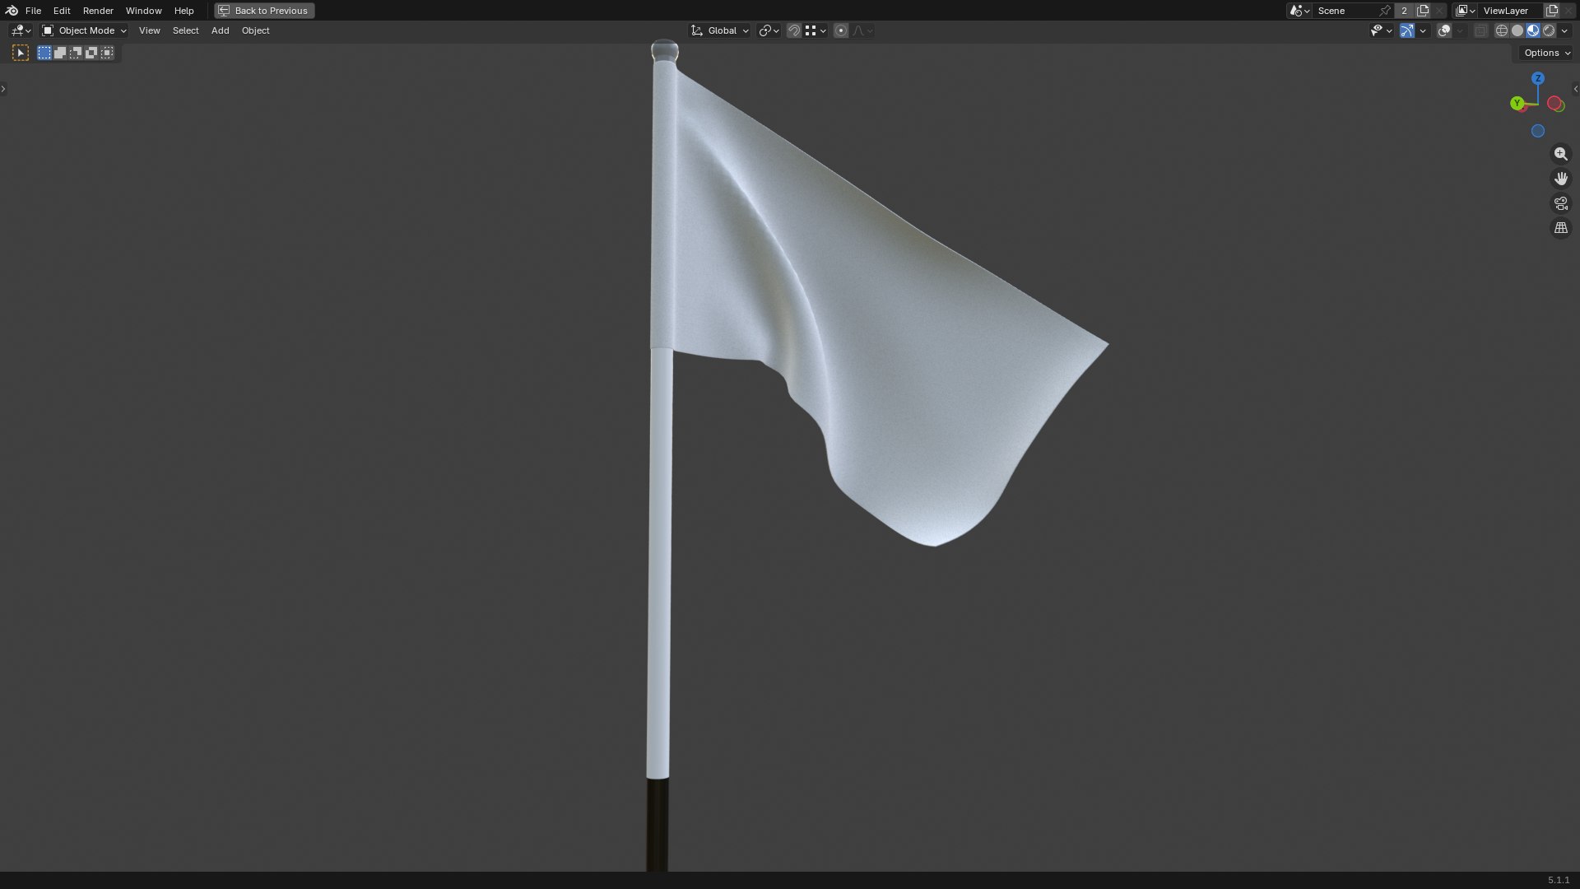Open the shading options dropdown arrow
This screenshot has height=889, width=1580.
(x=1564, y=30)
